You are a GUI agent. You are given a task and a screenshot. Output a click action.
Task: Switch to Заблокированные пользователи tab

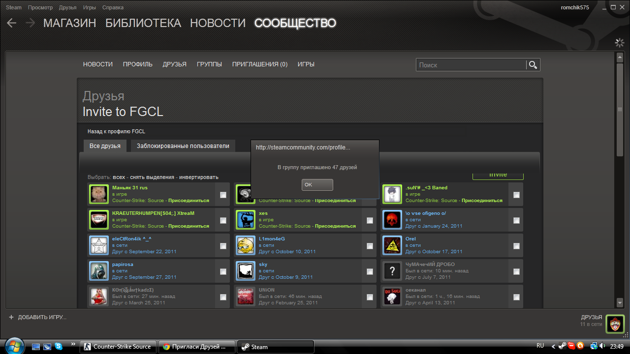[183, 146]
